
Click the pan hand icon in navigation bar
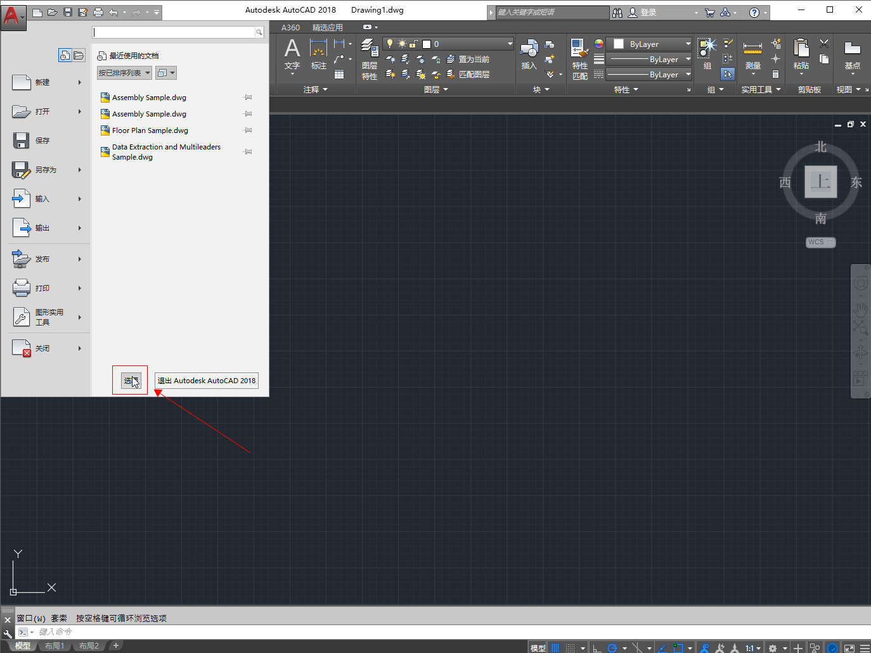[860, 309]
